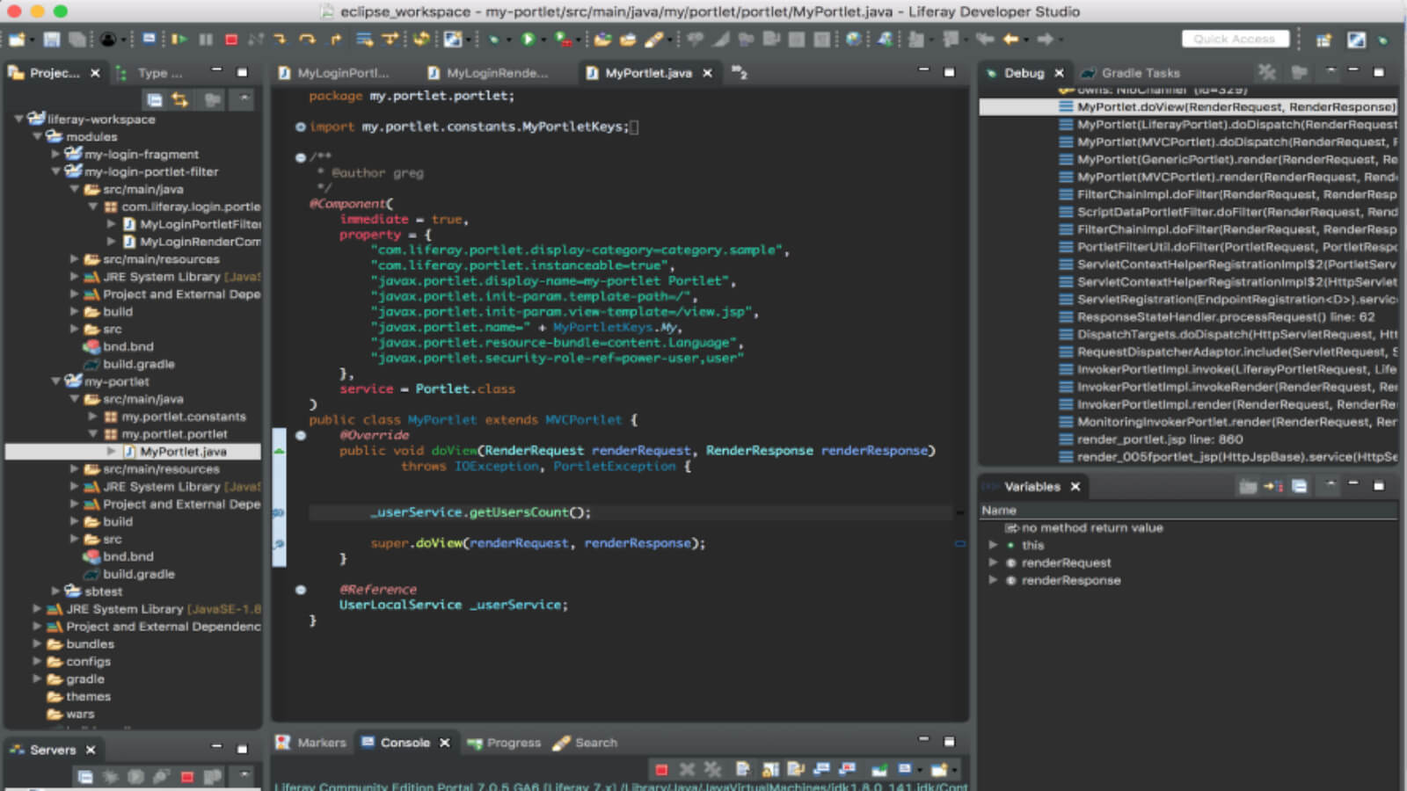Close the Console view tab
Screen dimensions: 1407x791
coord(445,743)
